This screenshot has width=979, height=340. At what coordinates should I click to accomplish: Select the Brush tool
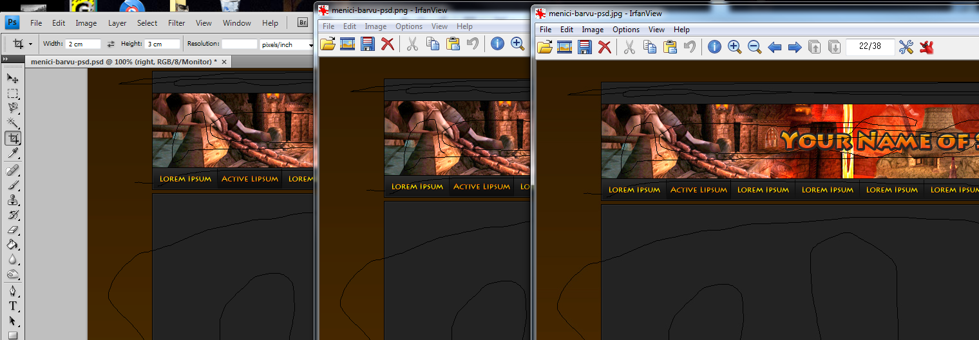click(x=13, y=185)
